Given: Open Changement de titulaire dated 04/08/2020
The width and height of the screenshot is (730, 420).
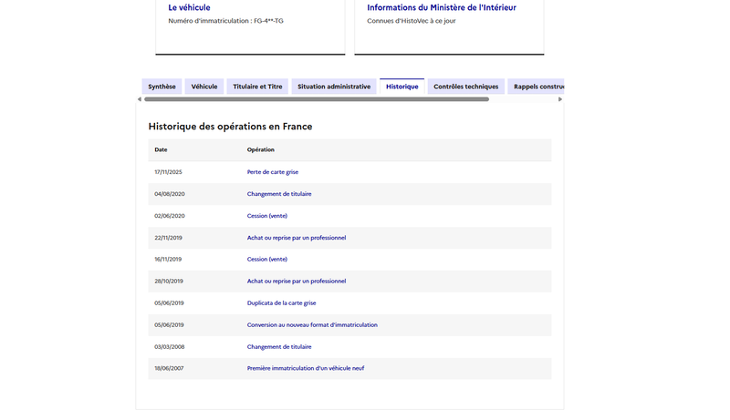Looking at the screenshot, I should point(279,194).
